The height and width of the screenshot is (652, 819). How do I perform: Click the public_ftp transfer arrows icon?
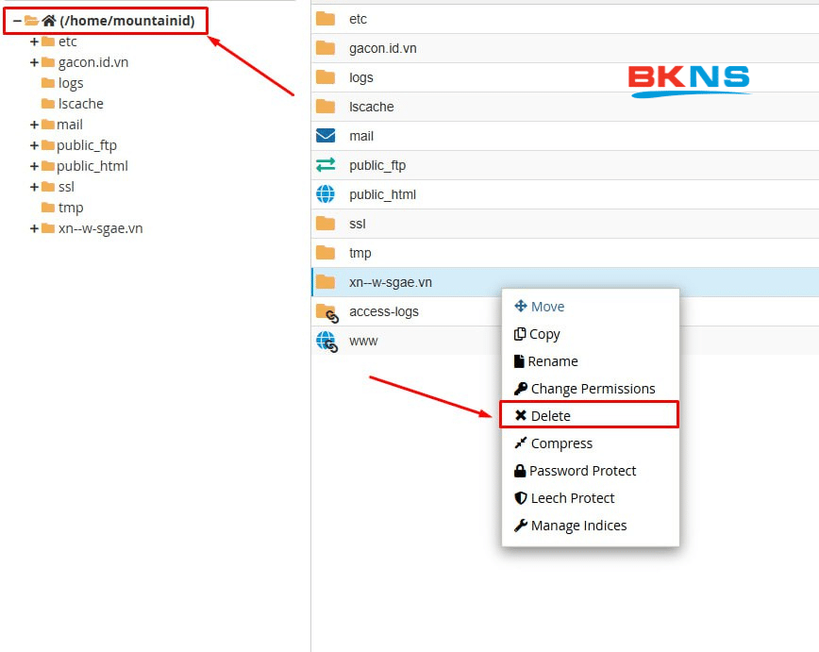pos(326,165)
